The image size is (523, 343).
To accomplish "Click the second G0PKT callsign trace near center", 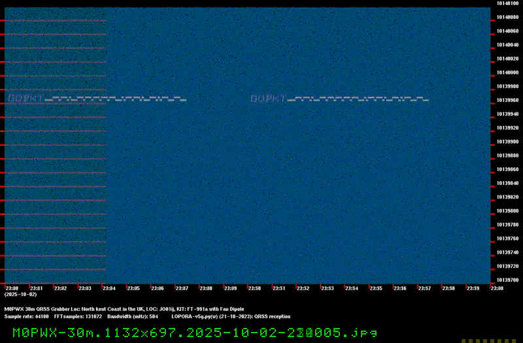I will [268, 99].
